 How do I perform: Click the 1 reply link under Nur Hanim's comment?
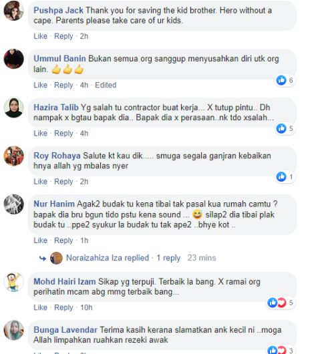pyautogui.click(x=168, y=258)
